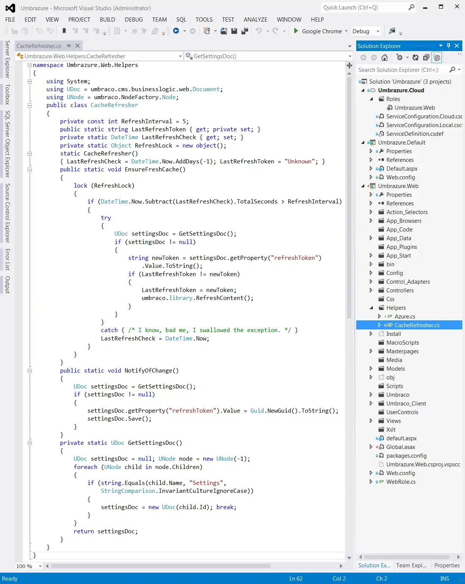The width and height of the screenshot is (465, 584).
Task: Open the Error List side tab
Action: coord(7,259)
